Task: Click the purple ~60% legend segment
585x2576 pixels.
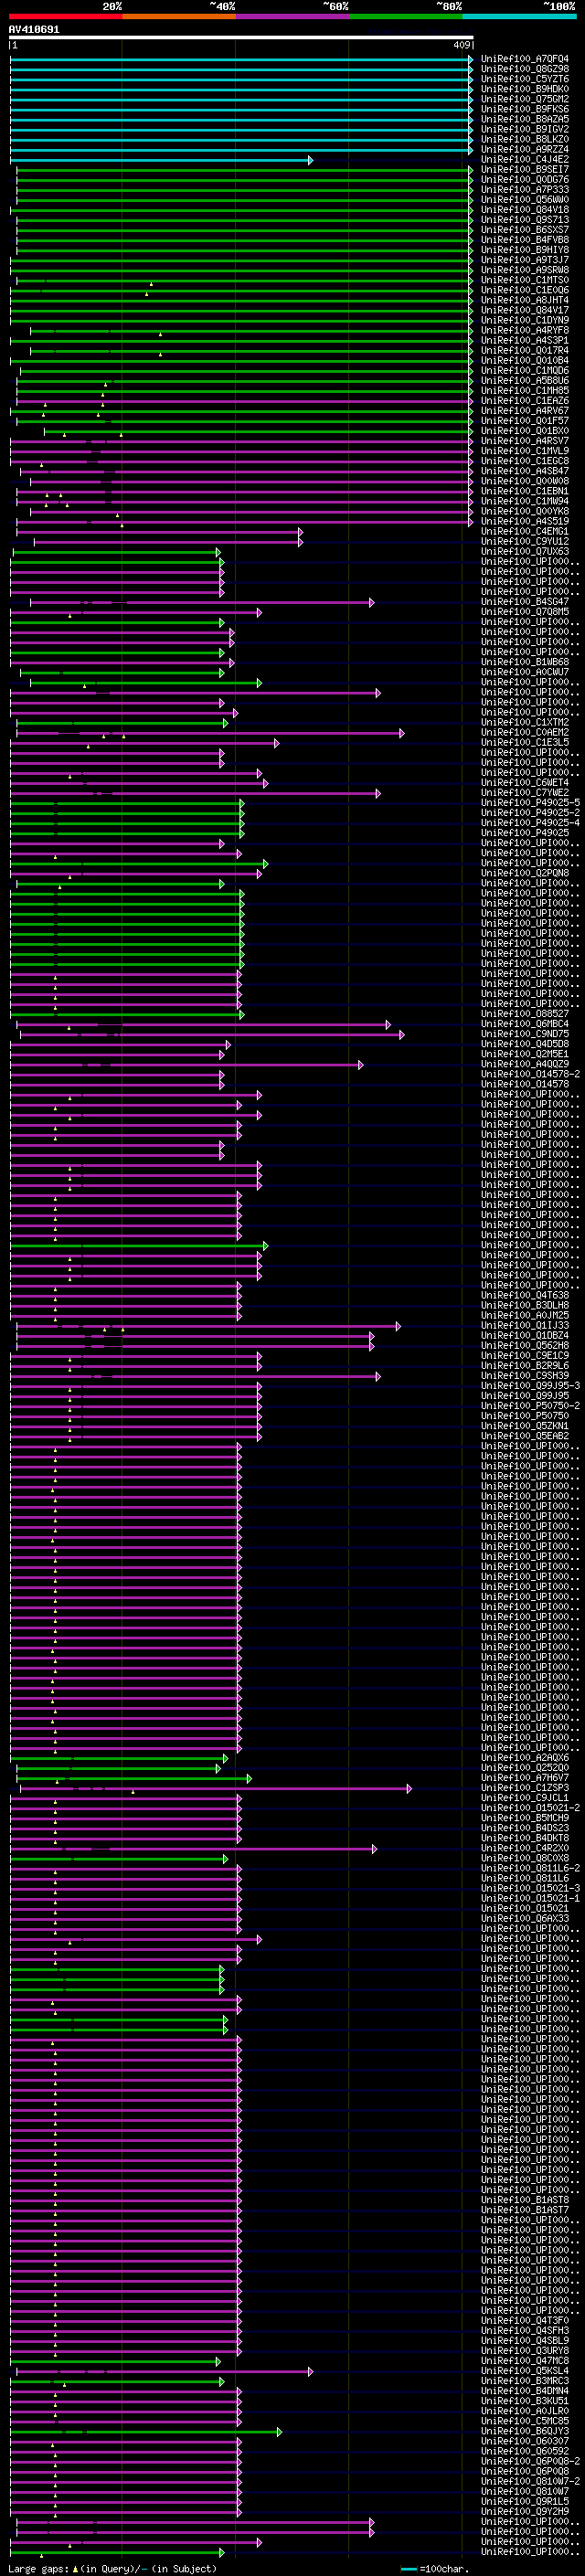Action: pyautogui.click(x=293, y=16)
